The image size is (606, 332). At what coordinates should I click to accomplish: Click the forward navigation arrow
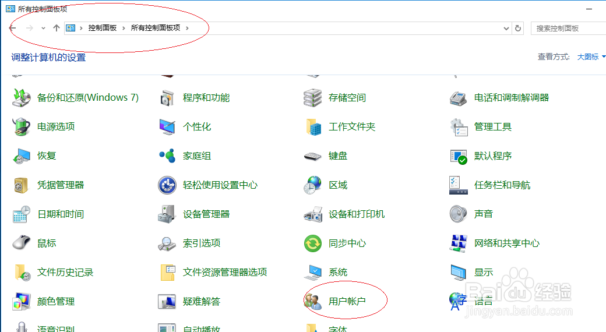29,28
